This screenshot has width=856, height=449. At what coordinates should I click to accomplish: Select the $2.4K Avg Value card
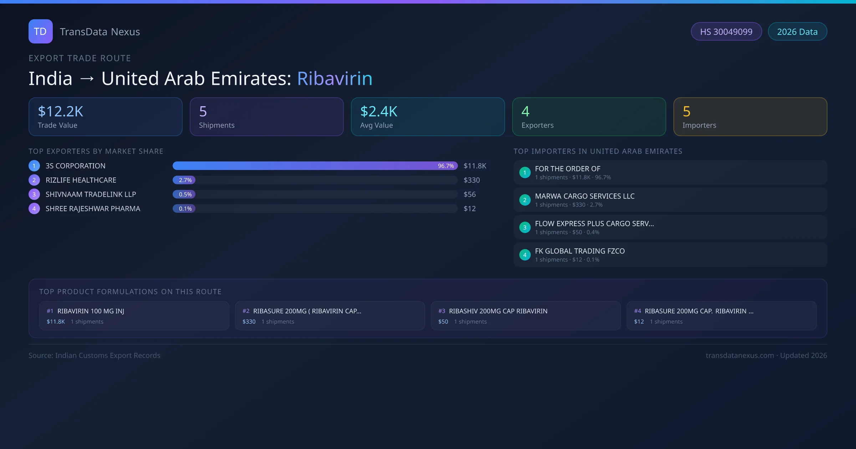coord(428,117)
